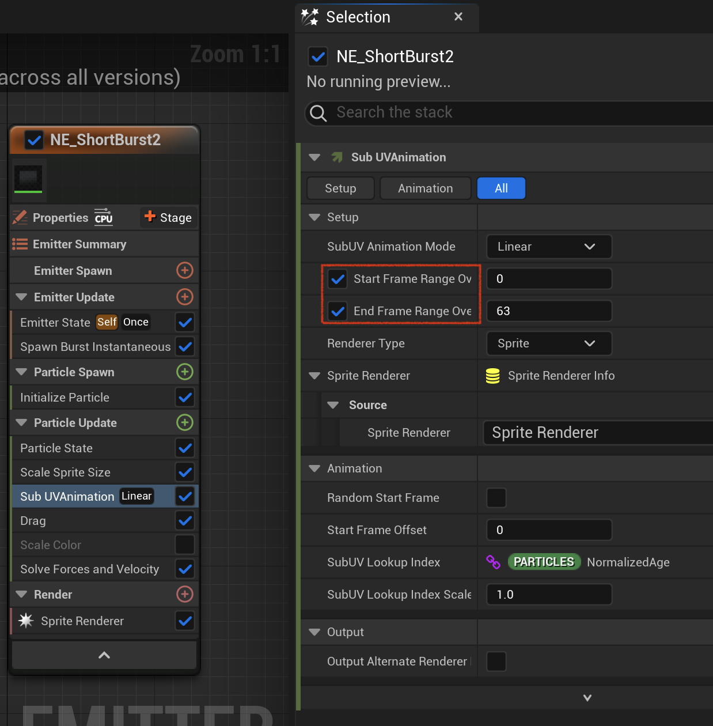Collapse Output category

click(x=314, y=632)
